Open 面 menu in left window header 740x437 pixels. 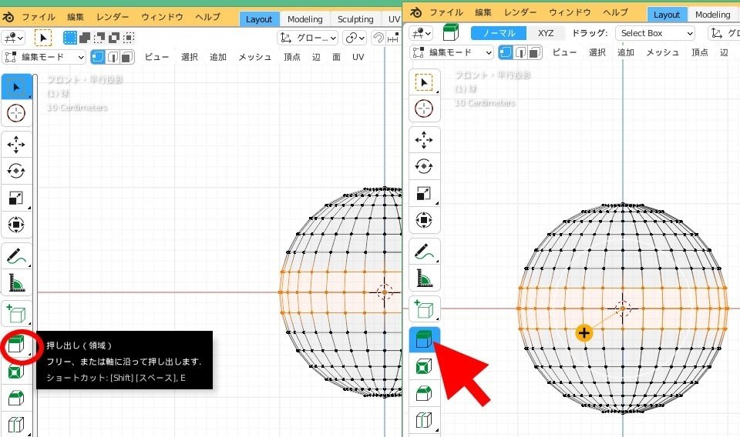(x=337, y=57)
